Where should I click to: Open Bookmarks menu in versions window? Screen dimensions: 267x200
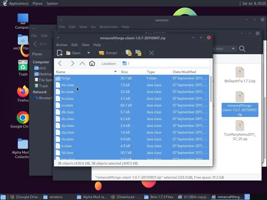pos(109,27)
